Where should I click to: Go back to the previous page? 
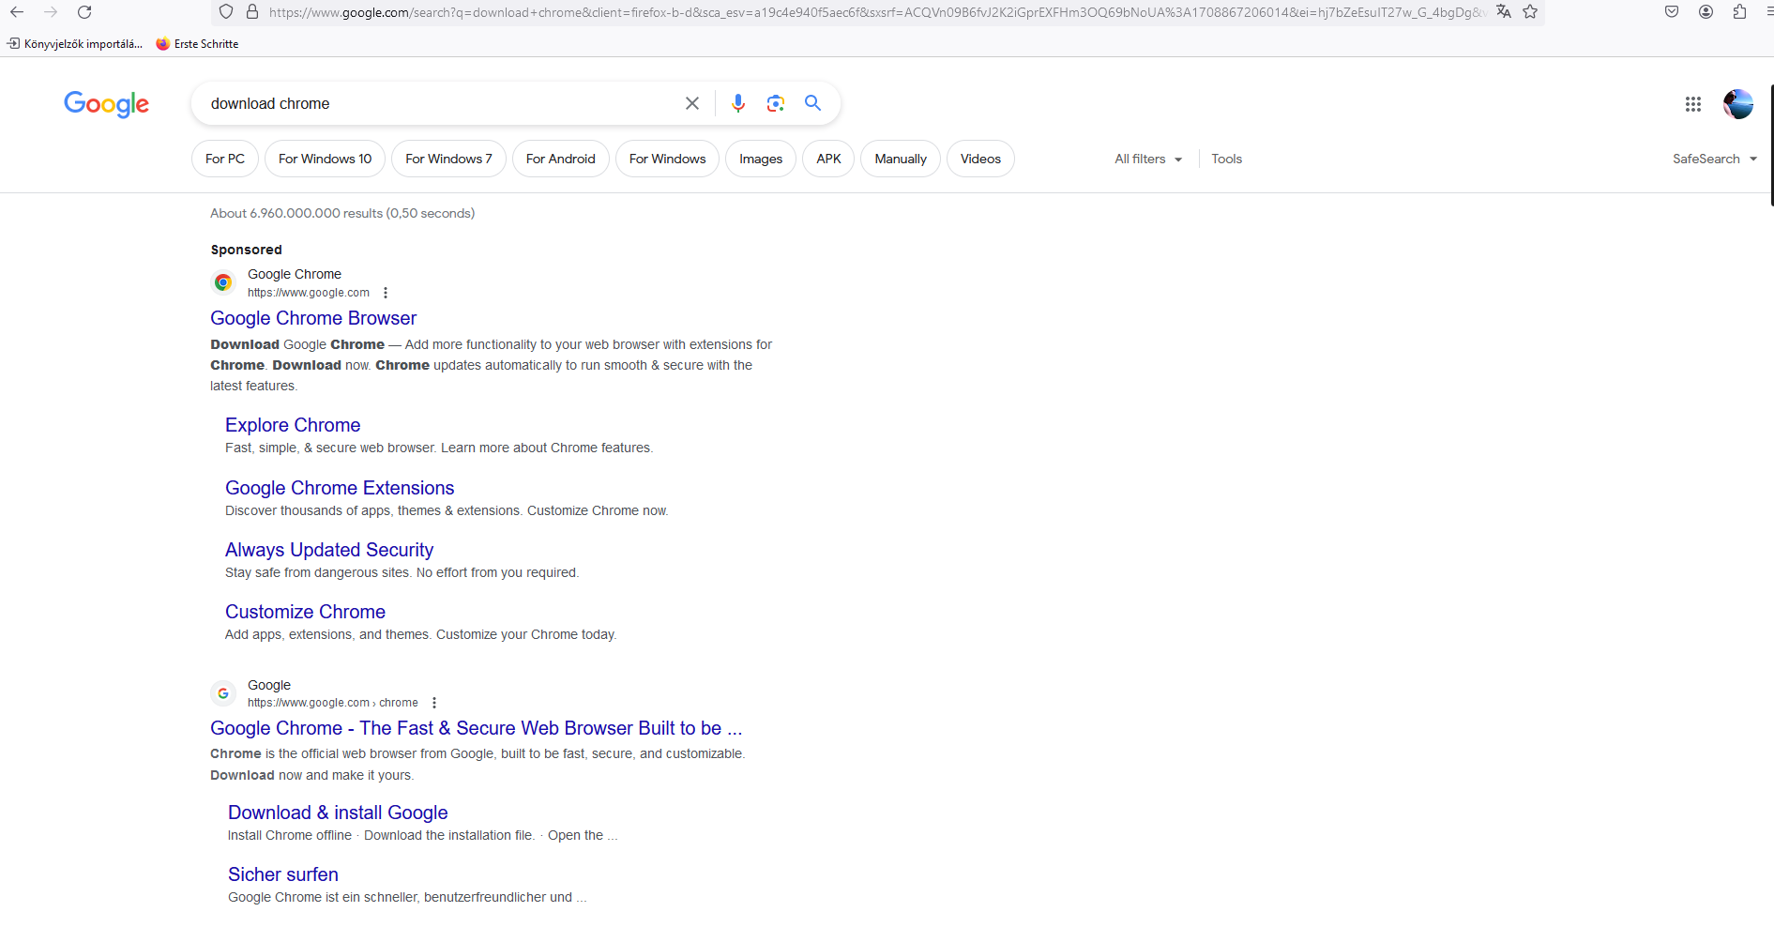click(17, 12)
